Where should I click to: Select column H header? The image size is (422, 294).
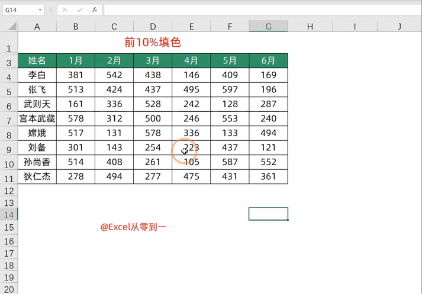pos(310,27)
